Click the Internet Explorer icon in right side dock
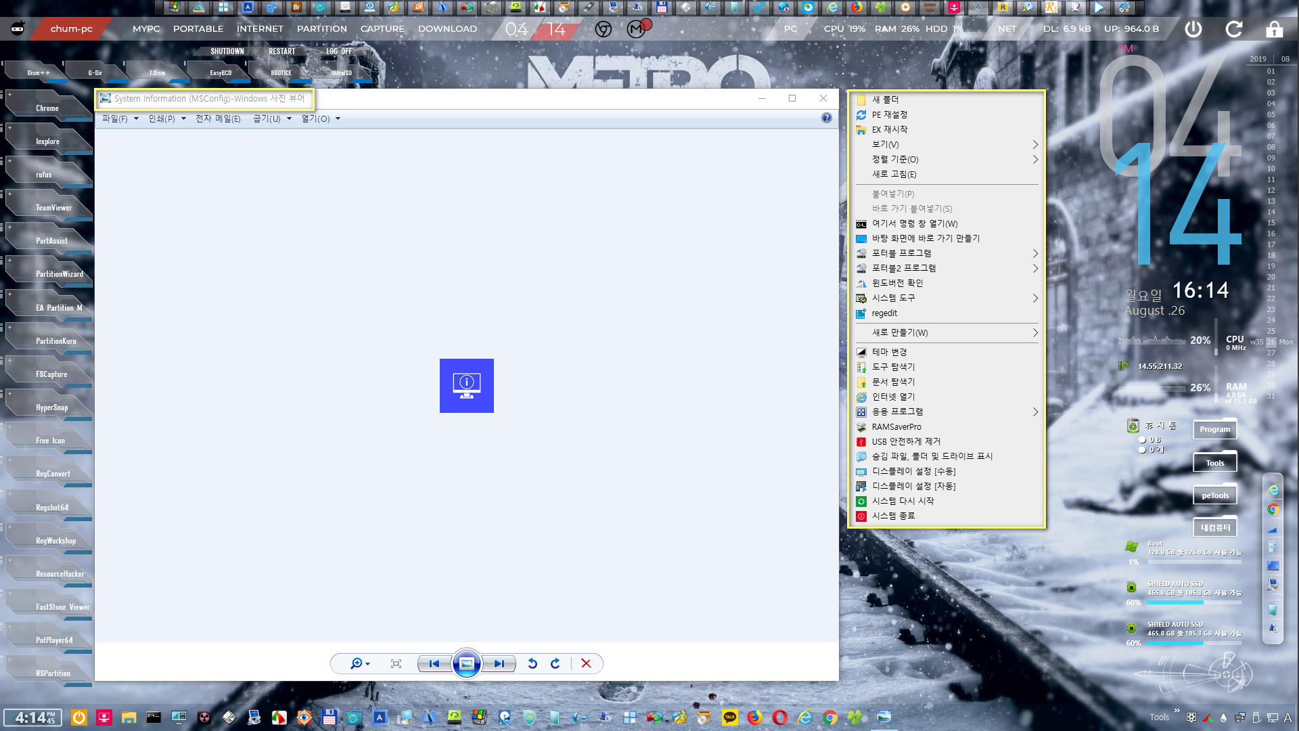 (x=1273, y=490)
